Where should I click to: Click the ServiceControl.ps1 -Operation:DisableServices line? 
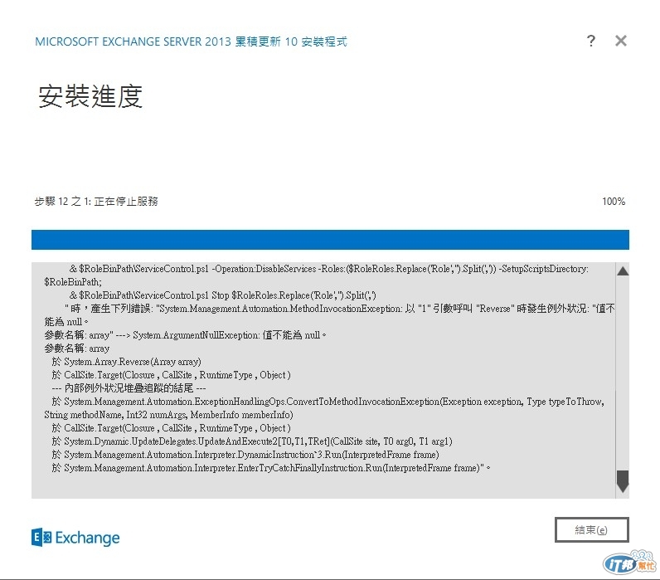pyautogui.click(x=328, y=269)
